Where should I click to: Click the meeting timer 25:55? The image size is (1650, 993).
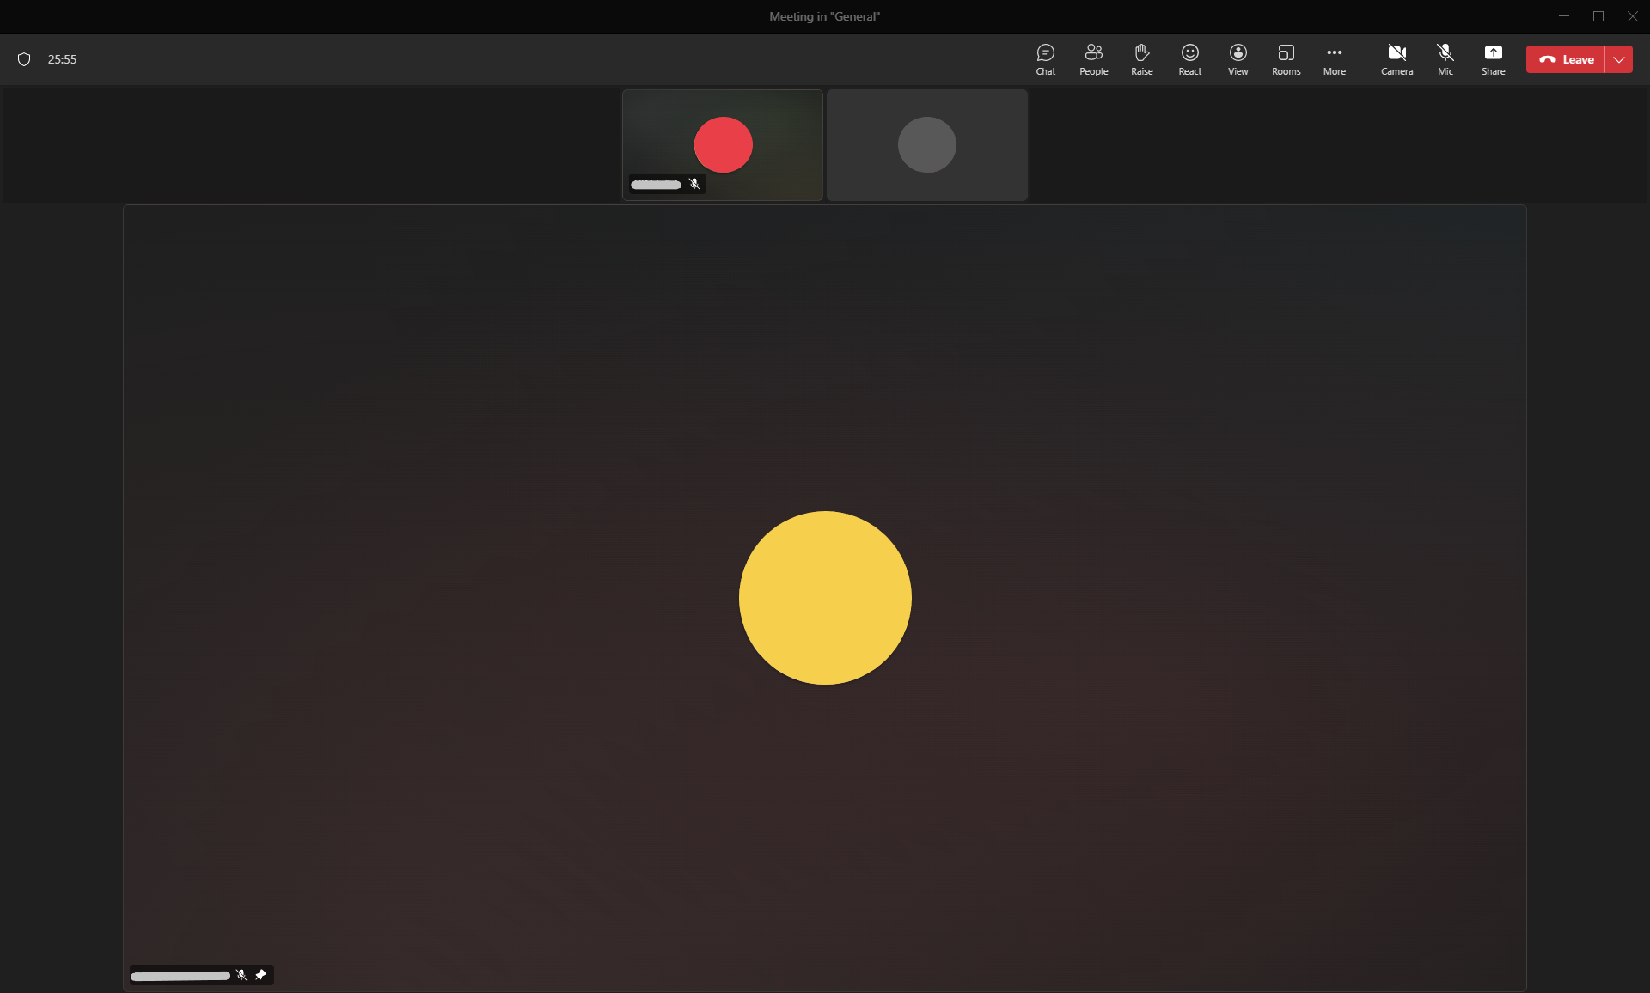point(62,59)
